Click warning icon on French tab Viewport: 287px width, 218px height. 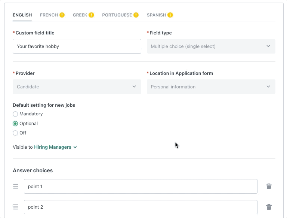point(62,15)
